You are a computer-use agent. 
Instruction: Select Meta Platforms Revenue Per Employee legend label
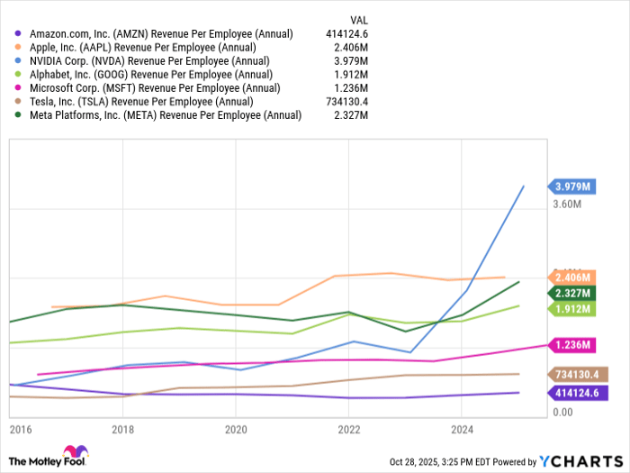point(166,115)
